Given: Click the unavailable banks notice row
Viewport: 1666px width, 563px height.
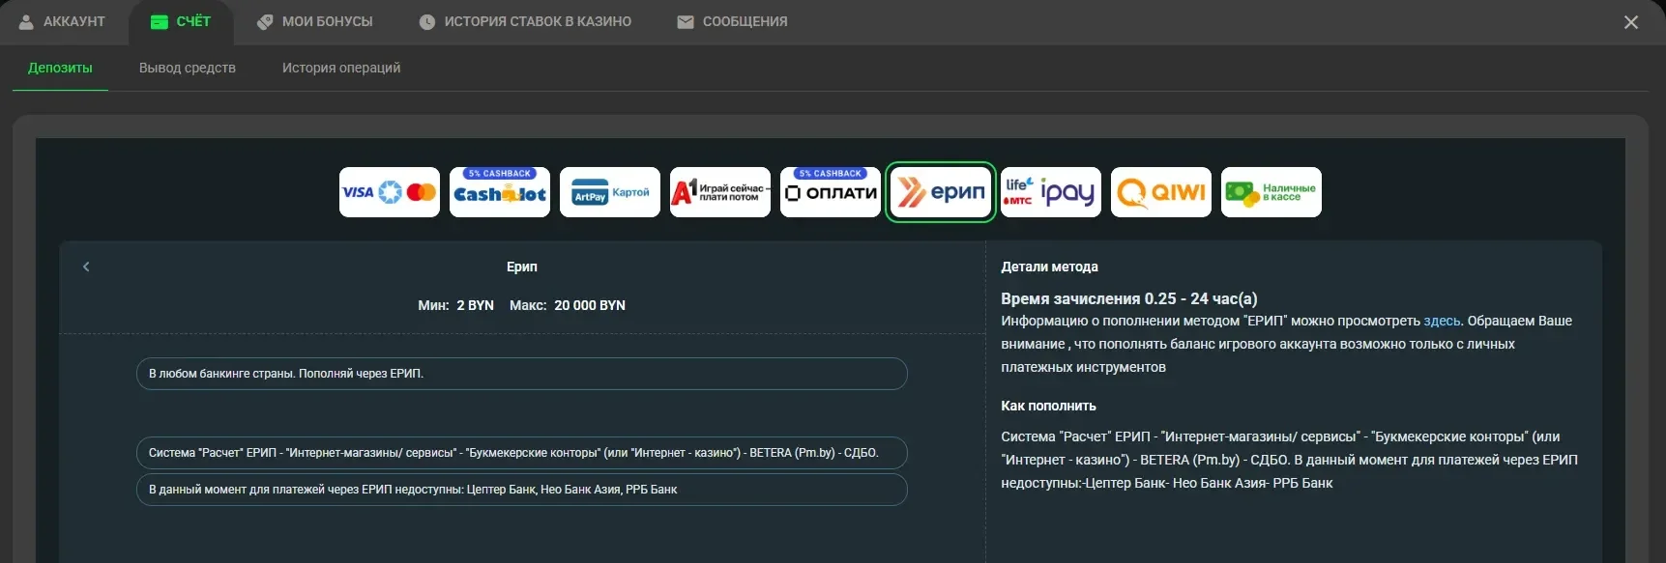Looking at the screenshot, I should pos(522,490).
